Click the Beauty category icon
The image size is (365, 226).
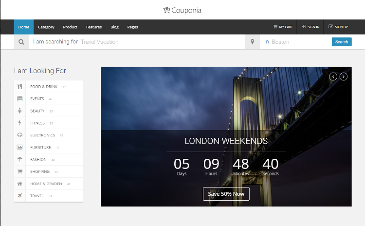[20, 111]
